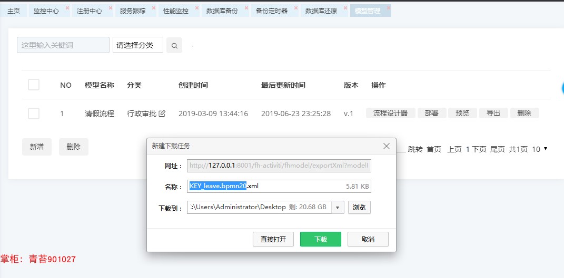This screenshot has width=564, height=278.
Task: Close the 注册中心 tab with its red x
Action: point(110,7)
